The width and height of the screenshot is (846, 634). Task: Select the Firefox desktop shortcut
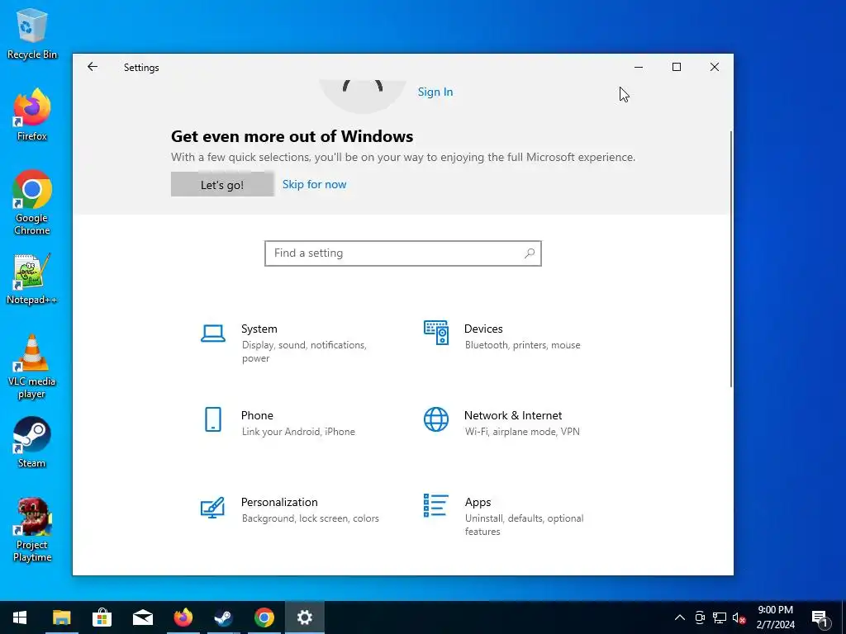(x=32, y=115)
